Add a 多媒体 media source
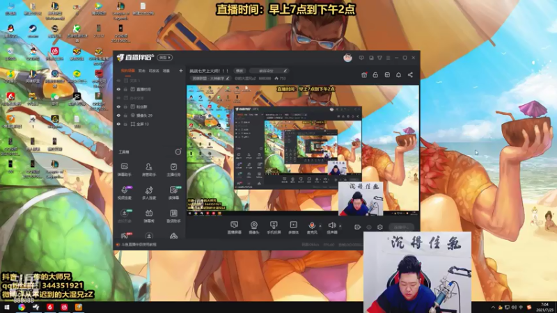 click(293, 227)
